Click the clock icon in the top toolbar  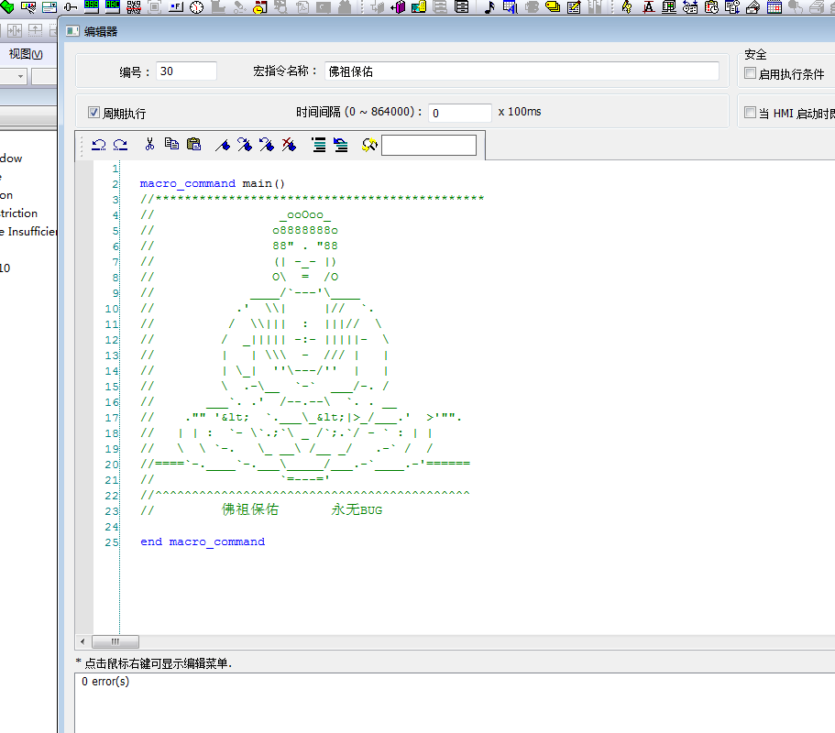pyautogui.click(x=197, y=7)
